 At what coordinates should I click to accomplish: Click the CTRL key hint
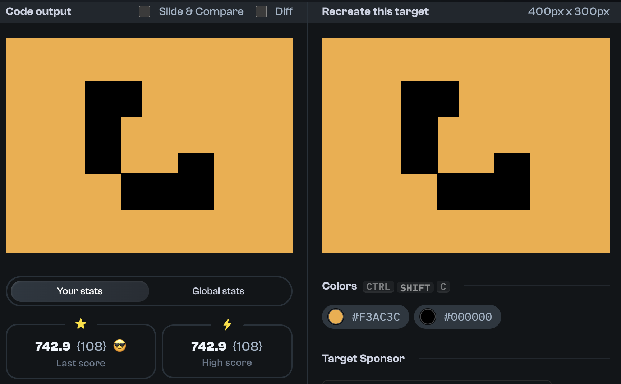click(378, 287)
